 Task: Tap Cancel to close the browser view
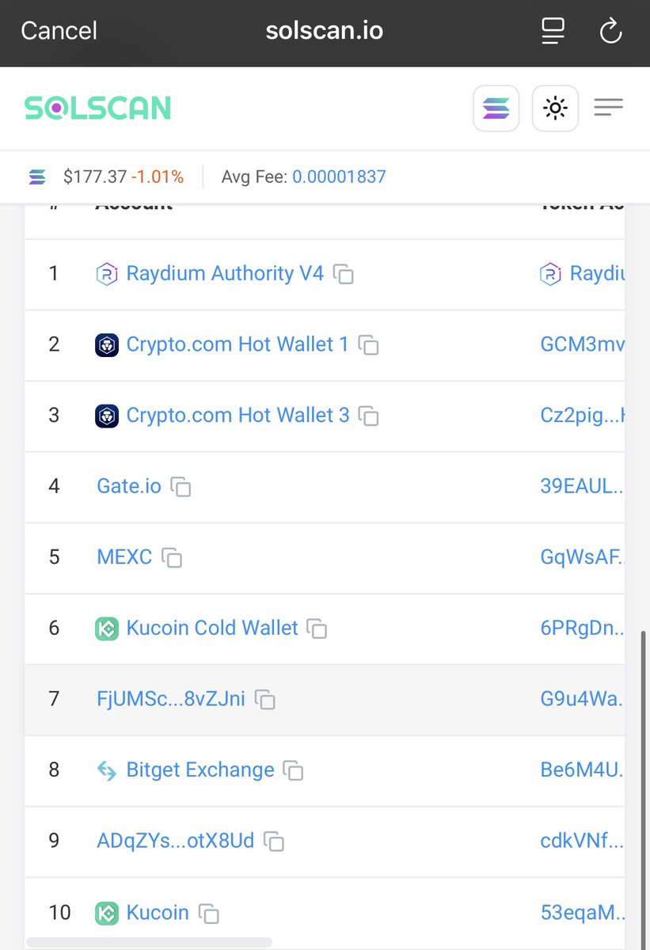tap(59, 31)
